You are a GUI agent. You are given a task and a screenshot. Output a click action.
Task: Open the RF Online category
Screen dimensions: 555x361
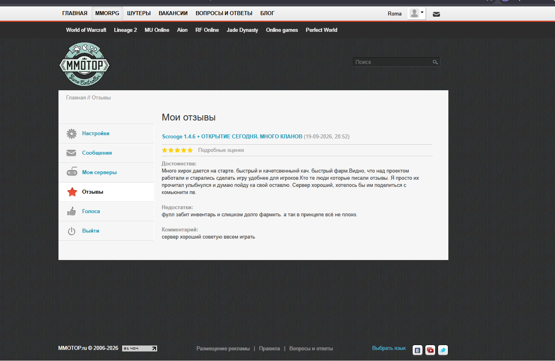click(x=207, y=30)
